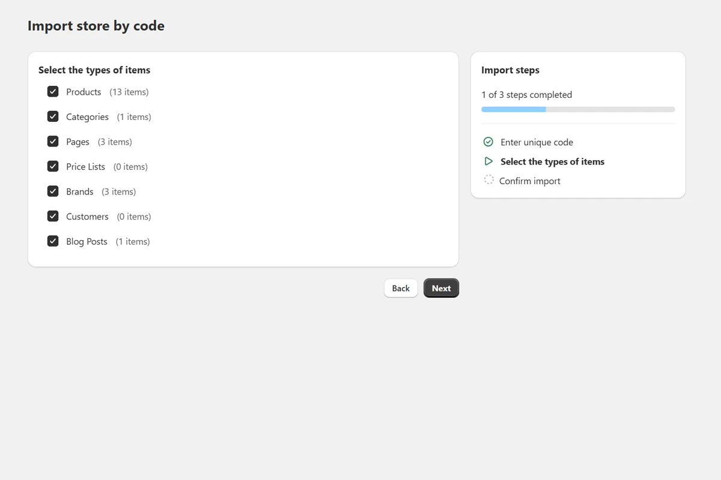Select the Confirm import step label
Image resolution: width=721 pixels, height=480 pixels.
click(530, 180)
